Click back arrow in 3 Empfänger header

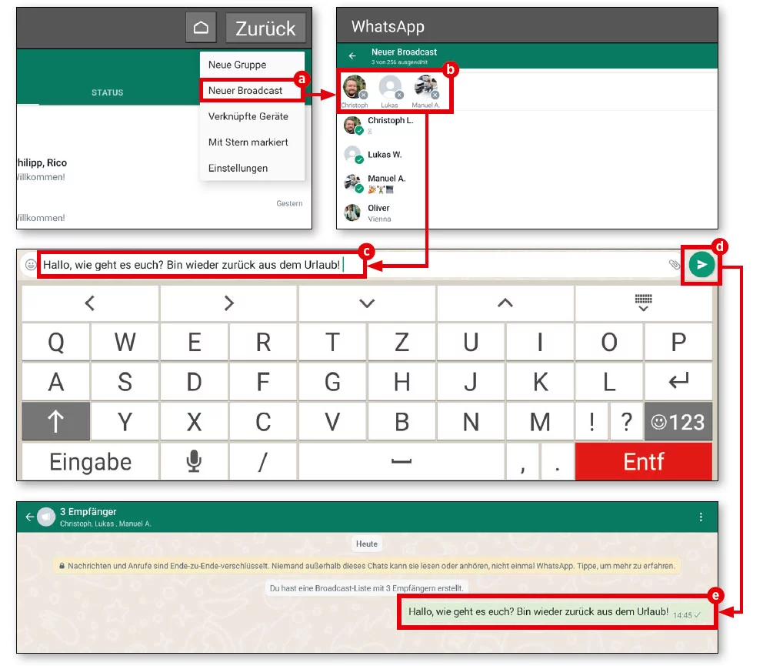point(30,517)
